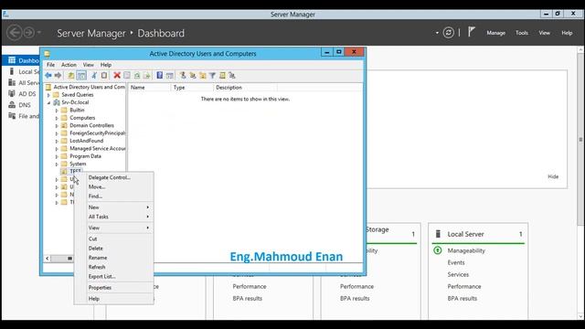Click Events under Local Server tile
This screenshot has width=585, height=329.
[456, 262]
